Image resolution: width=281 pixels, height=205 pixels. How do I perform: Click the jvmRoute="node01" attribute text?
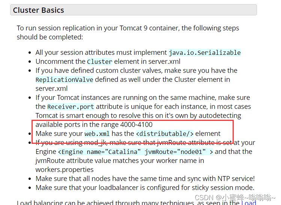[175, 152]
